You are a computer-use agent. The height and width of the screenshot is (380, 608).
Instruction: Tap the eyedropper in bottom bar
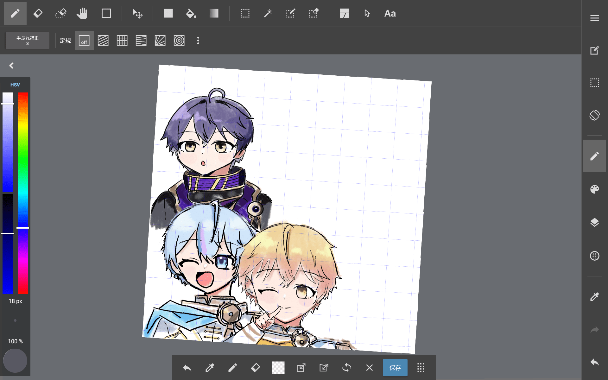pyautogui.click(x=210, y=368)
